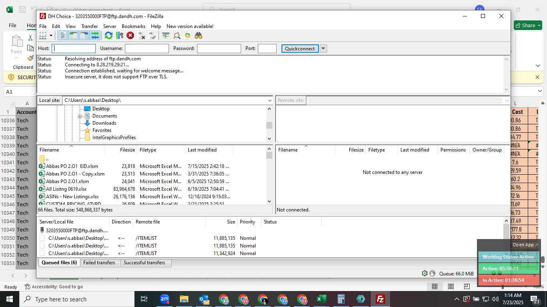The image size is (547, 307).
Task: Open the Site Manager icon
Action: [42, 36]
